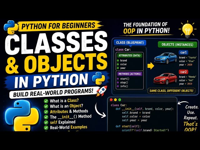Click the green bullet beside 'year' attribute
The height and width of the screenshot is (150, 200).
click(x=118, y=68)
